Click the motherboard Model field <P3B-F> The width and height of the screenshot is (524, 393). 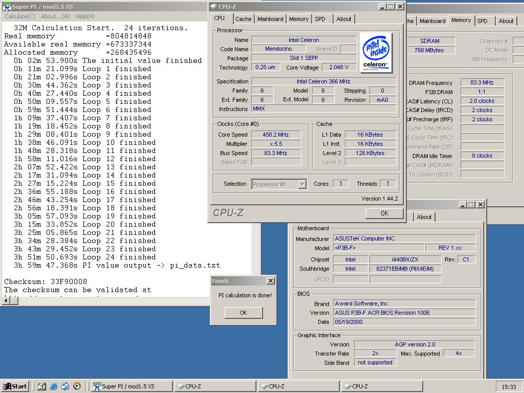379,248
